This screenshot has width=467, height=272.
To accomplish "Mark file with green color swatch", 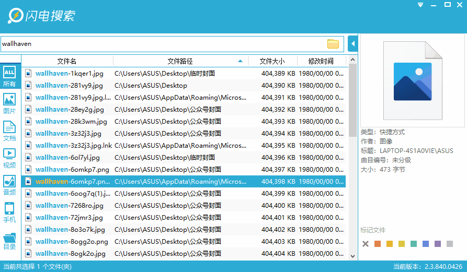I will [414, 244].
